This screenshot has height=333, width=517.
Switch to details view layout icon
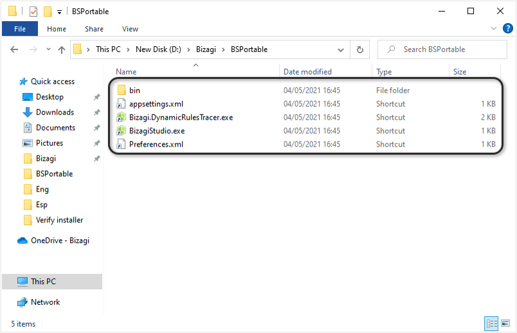[491, 323]
